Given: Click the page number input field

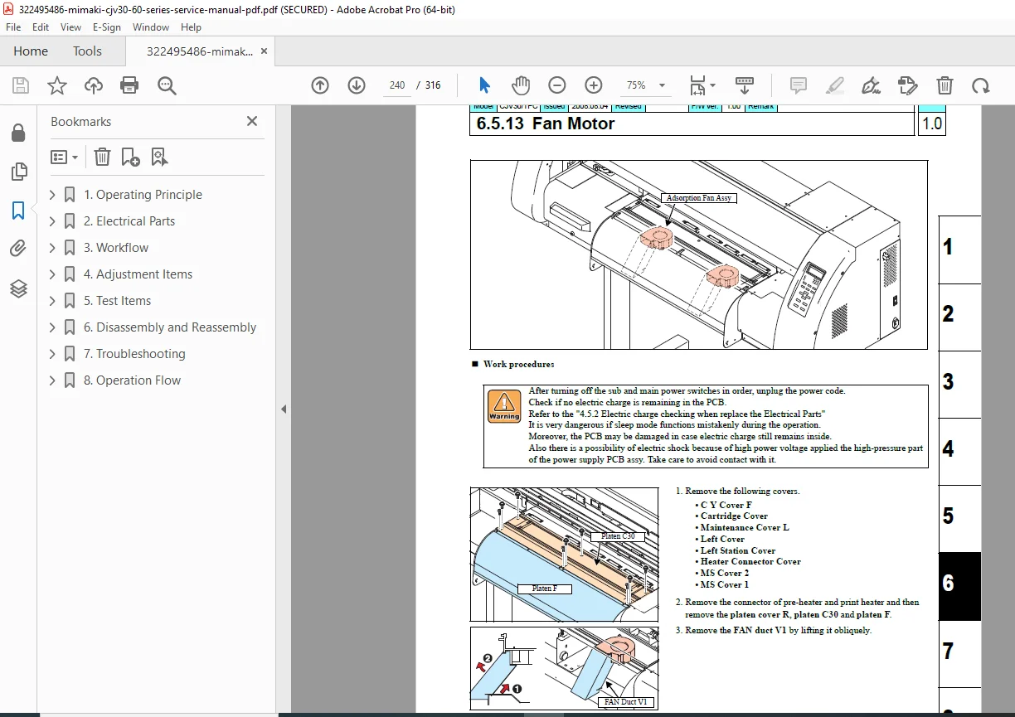Looking at the screenshot, I should click(x=397, y=85).
